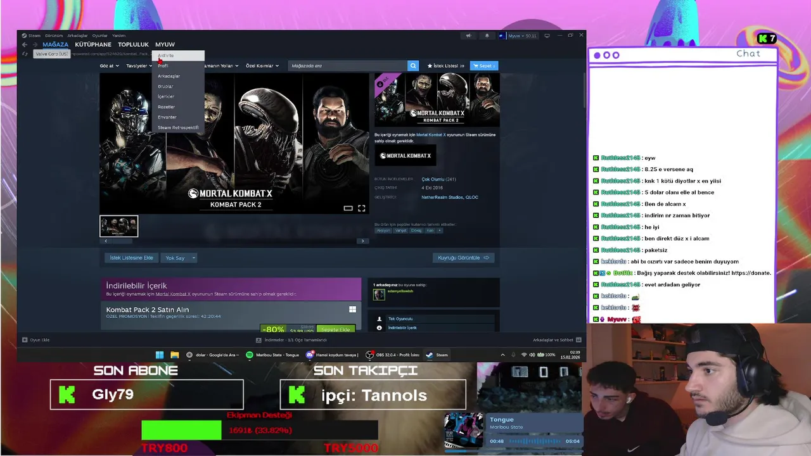811x456 pixels.
Task: Click the İndirmeler 1/1 Öğe Tamamlandı status
Action: pos(295,340)
